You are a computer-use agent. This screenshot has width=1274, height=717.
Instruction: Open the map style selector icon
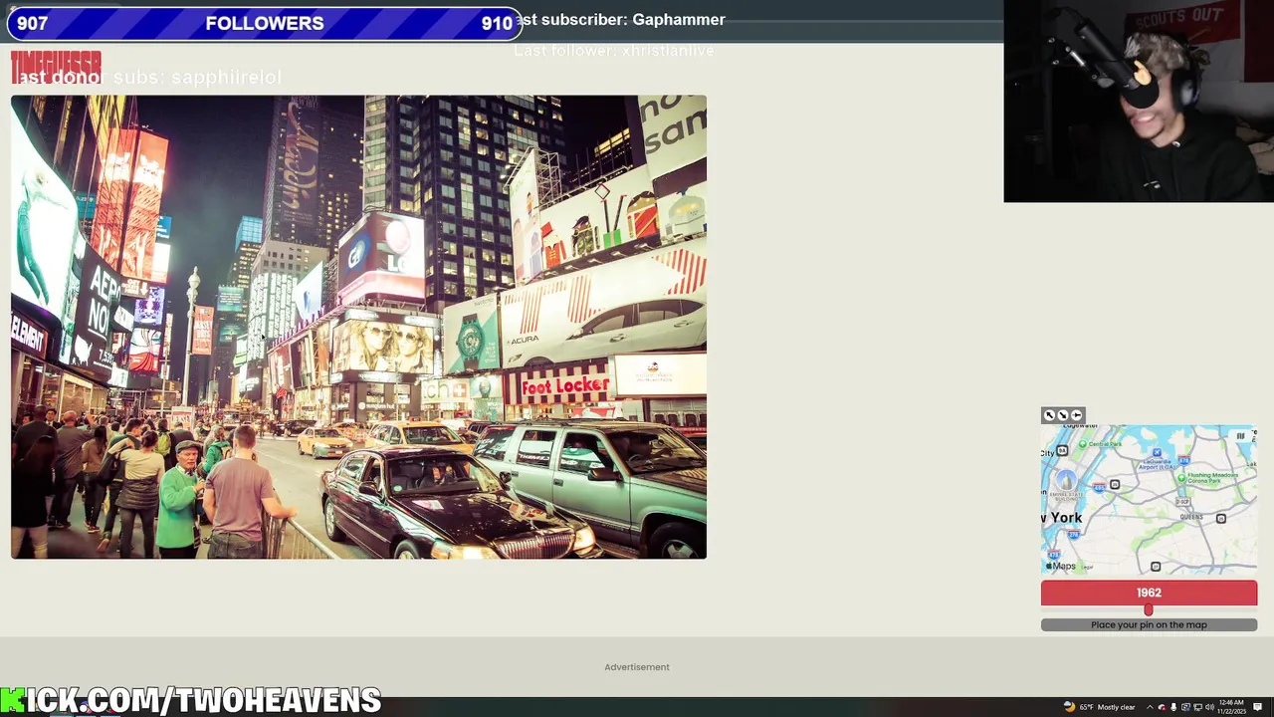click(1240, 436)
